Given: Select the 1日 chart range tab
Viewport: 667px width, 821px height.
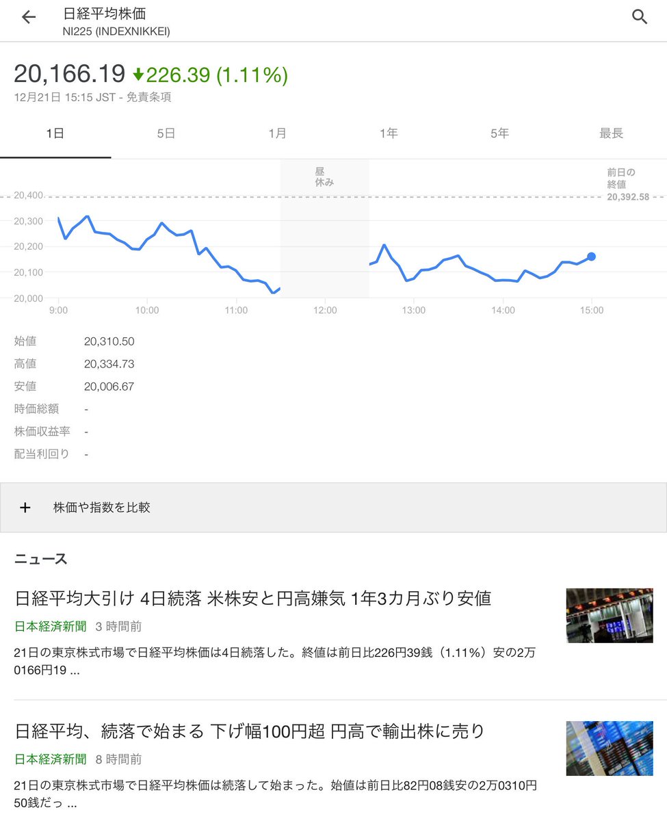Looking at the screenshot, I should coord(55,133).
